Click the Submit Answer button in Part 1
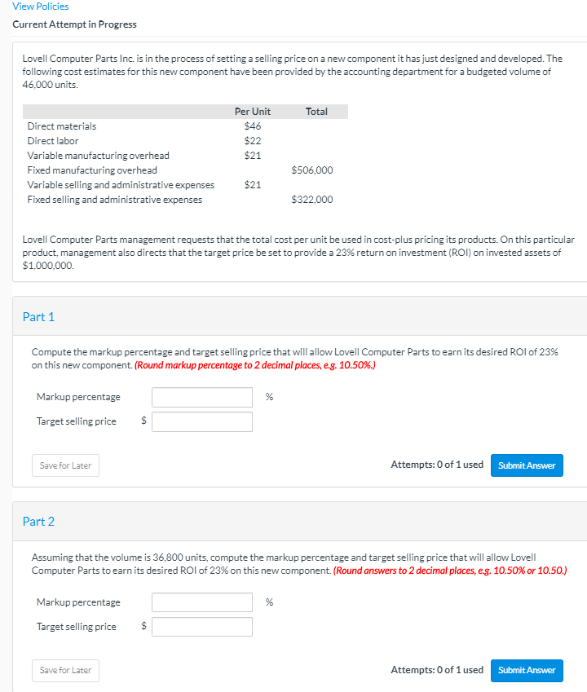This screenshot has height=692, width=587. pos(527,465)
